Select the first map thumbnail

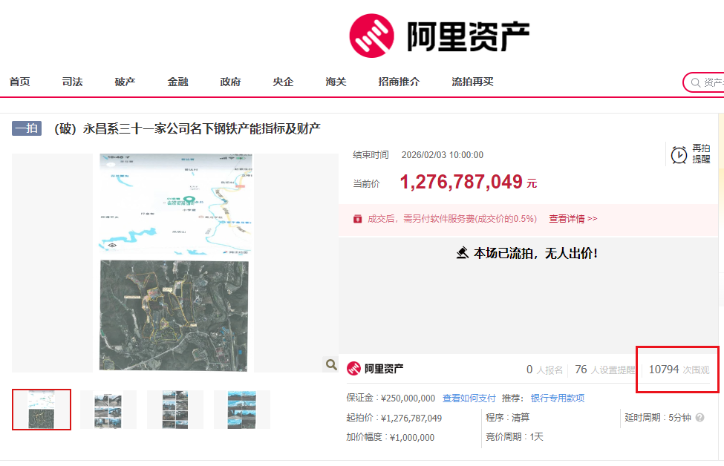coord(42,410)
